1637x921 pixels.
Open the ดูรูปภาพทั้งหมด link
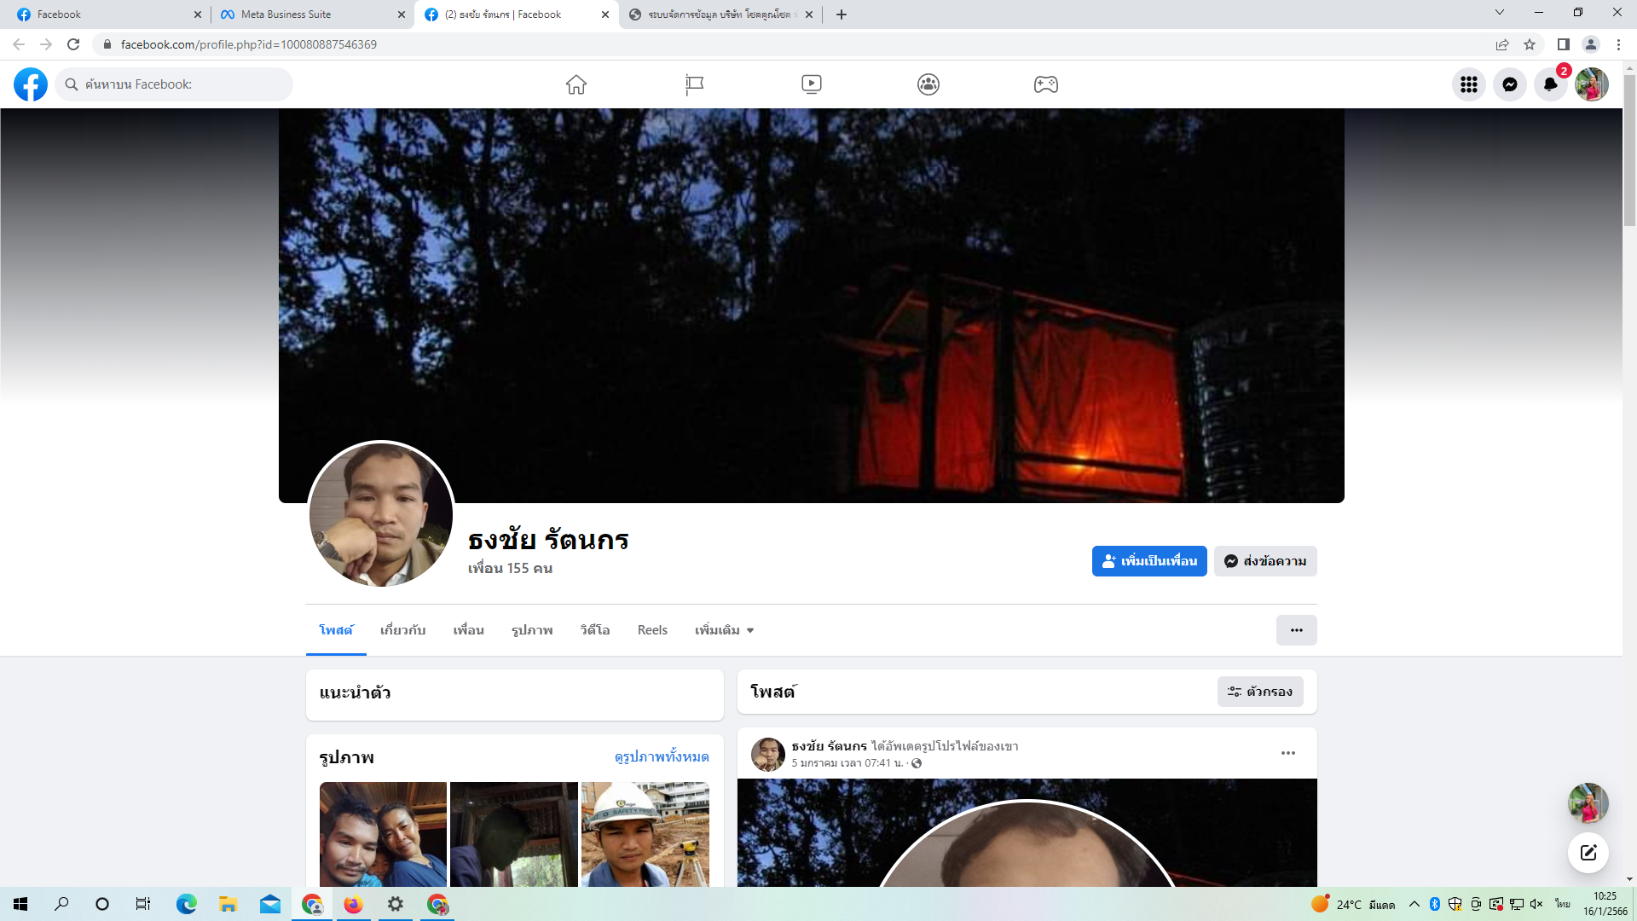coord(661,757)
